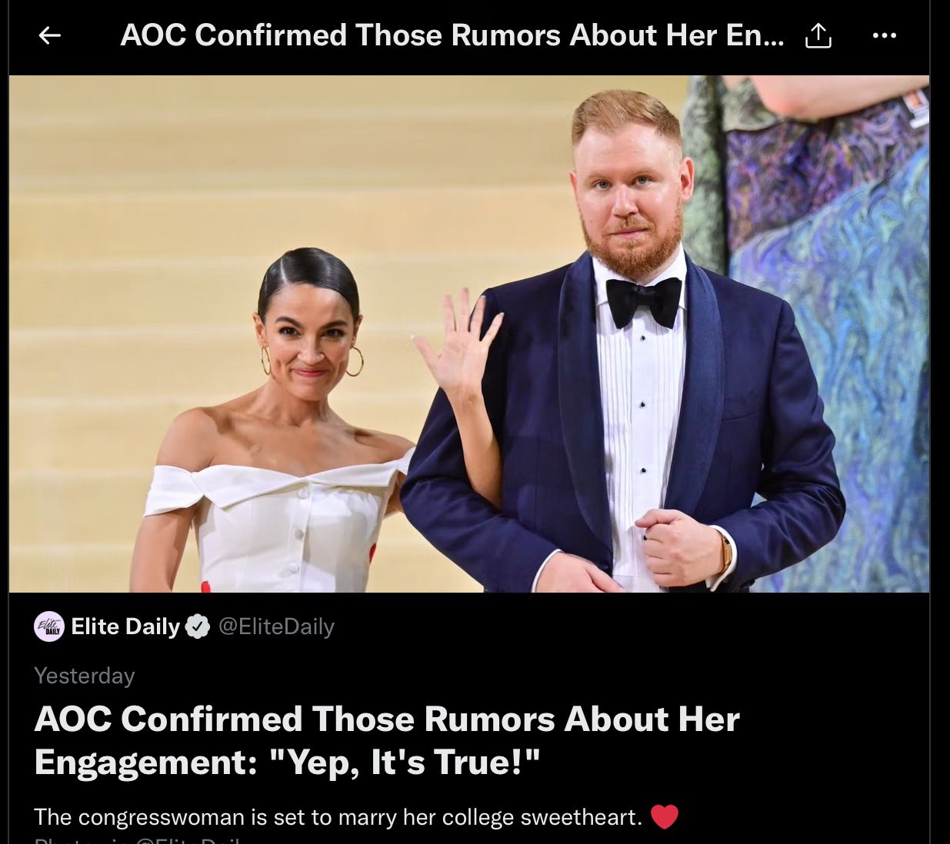This screenshot has width=950, height=844.
Task: Open the Elite Daily account name
Action: pyautogui.click(x=125, y=626)
